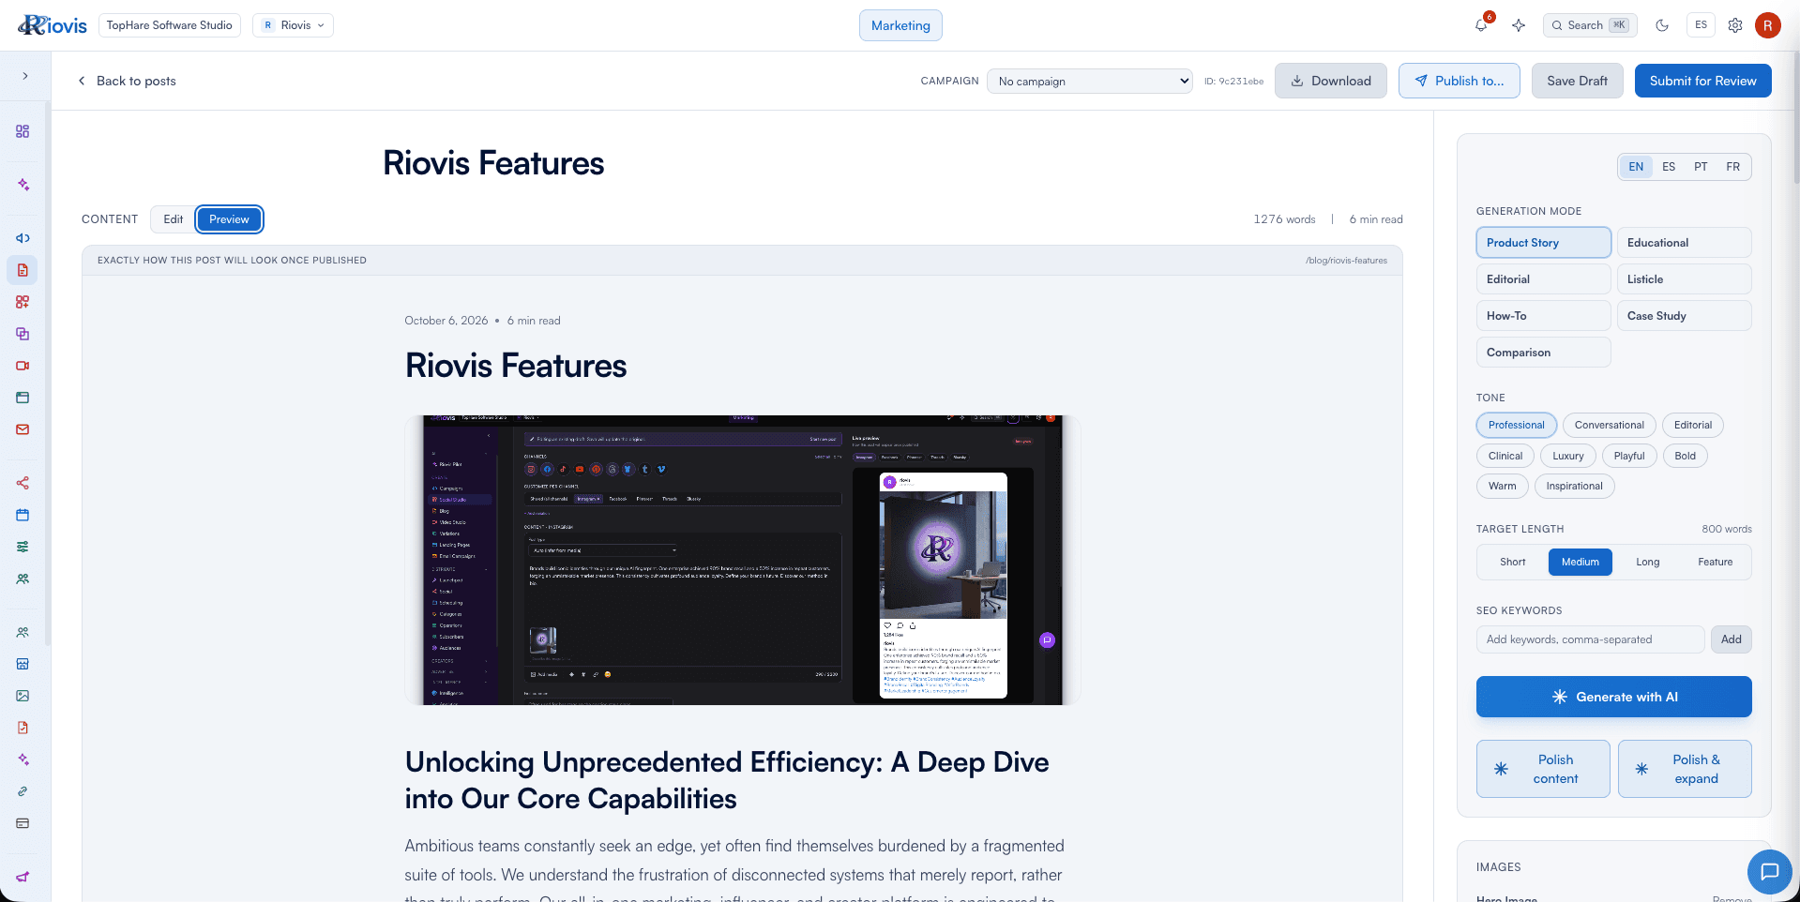Viewport: 1800px width, 902px height.
Task: Expand the collapsed sidebar with the chevron
Action: point(25,76)
